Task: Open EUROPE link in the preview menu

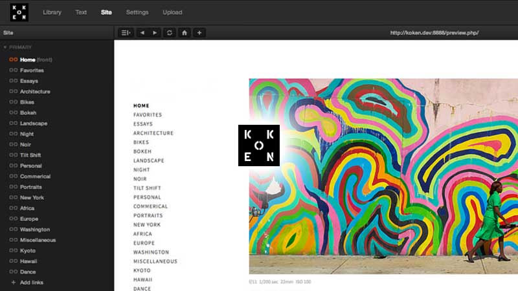Action: (144, 243)
